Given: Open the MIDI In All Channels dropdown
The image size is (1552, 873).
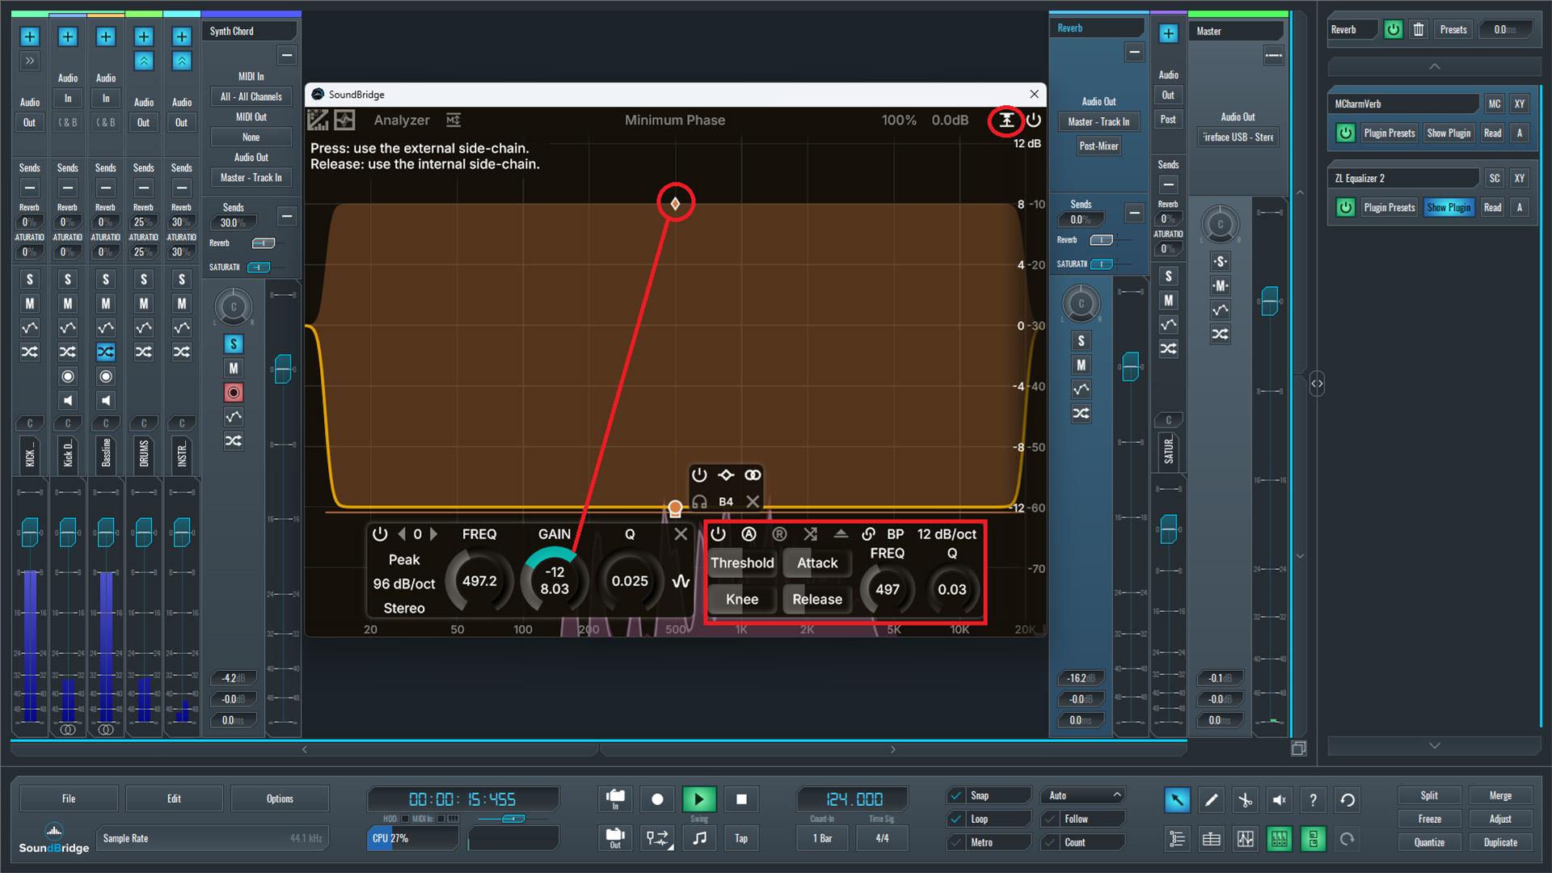Looking at the screenshot, I should (x=251, y=97).
